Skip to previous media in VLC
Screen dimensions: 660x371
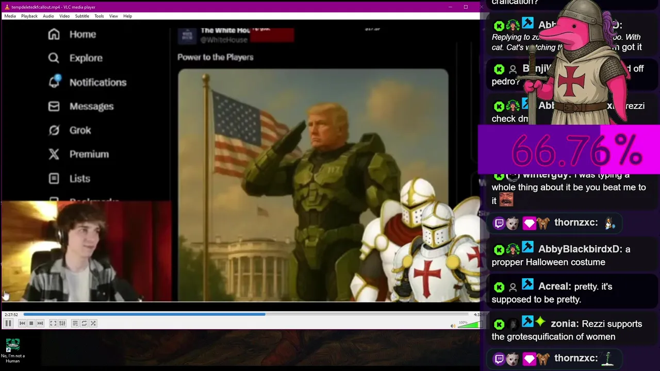(x=22, y=323)
